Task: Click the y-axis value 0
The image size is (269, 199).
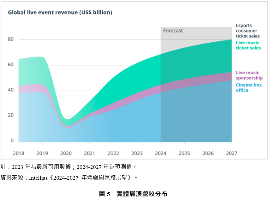Action: pos(12,141)
